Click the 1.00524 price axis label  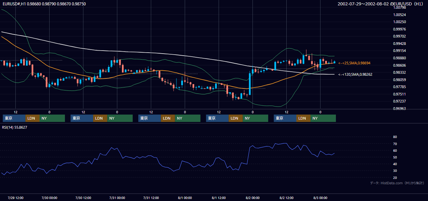click(x=400, y=15)
